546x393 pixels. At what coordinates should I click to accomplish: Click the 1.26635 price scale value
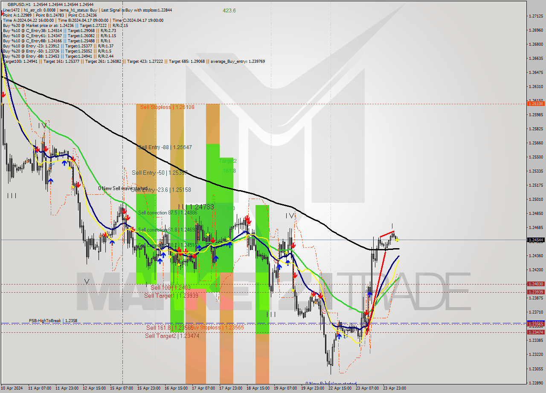click(535, 59)
